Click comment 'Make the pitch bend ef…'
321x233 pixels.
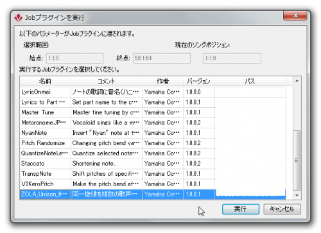106,184
